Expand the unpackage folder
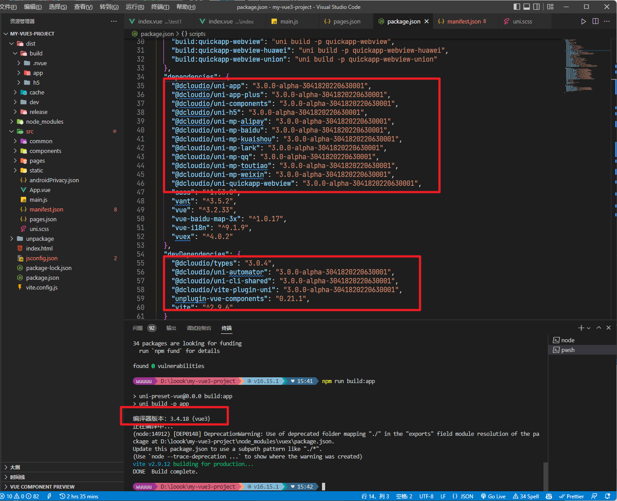 point(12,239)
